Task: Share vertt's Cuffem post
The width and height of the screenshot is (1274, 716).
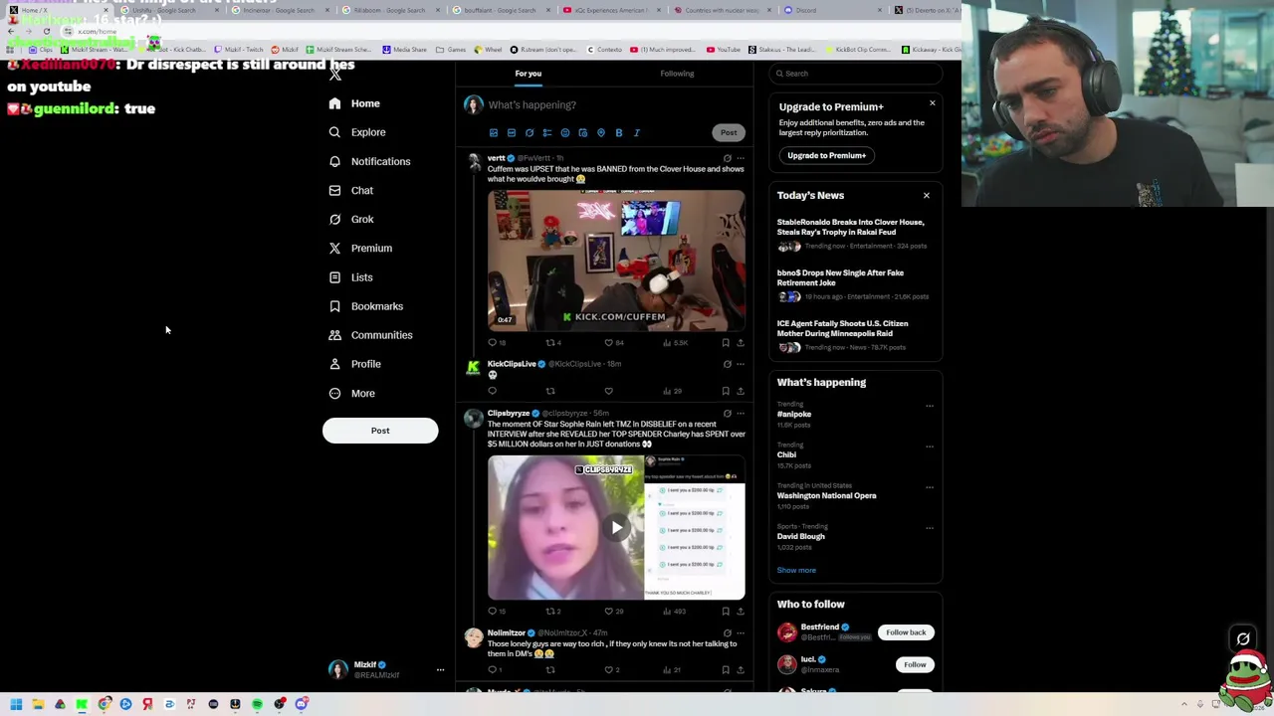Action: 741,342
